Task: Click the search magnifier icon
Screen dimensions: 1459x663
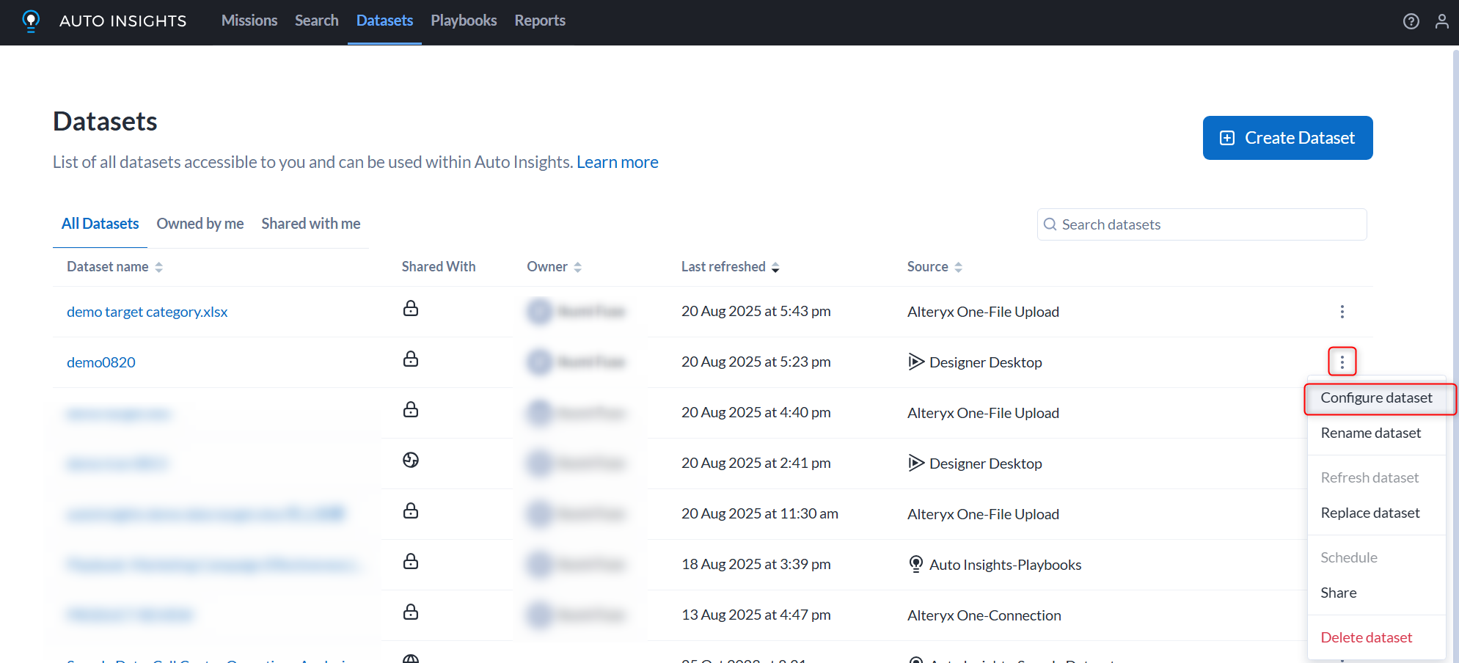Action: coord(1050,224)
